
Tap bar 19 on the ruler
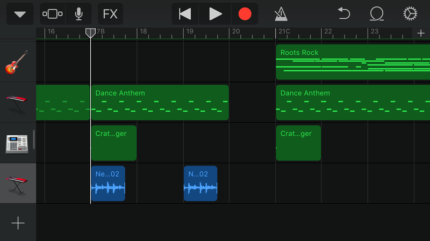pos(190,32)
